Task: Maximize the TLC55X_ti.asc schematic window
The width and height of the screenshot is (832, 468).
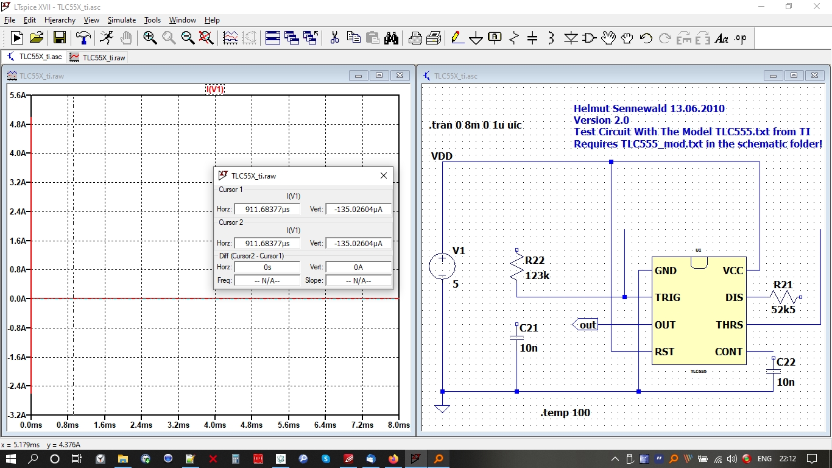Action: [x=794, y=76]
